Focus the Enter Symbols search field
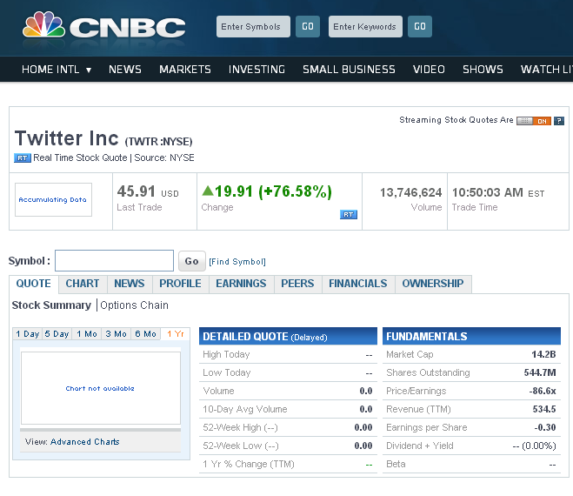Screen dimensions: 573x496 point(253,26)
